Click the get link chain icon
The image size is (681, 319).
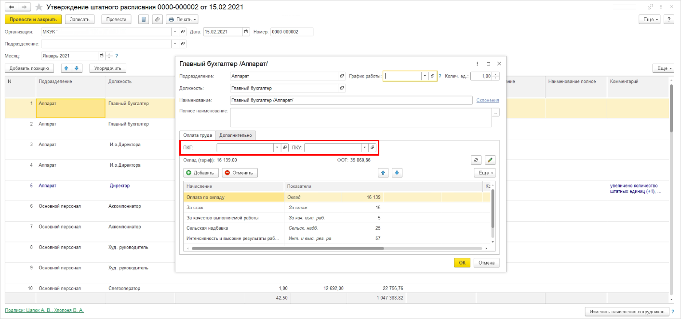651,7
